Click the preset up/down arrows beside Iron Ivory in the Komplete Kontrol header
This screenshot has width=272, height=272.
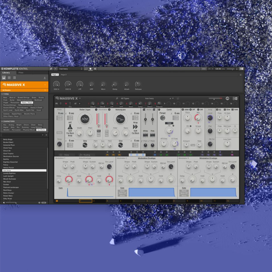(82, 69)
